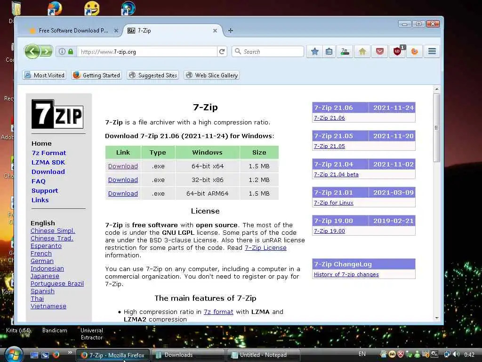Screen dimensions: 482x362
Task: Open the 7-Zip 21.04 beta link
Action: 336,174
